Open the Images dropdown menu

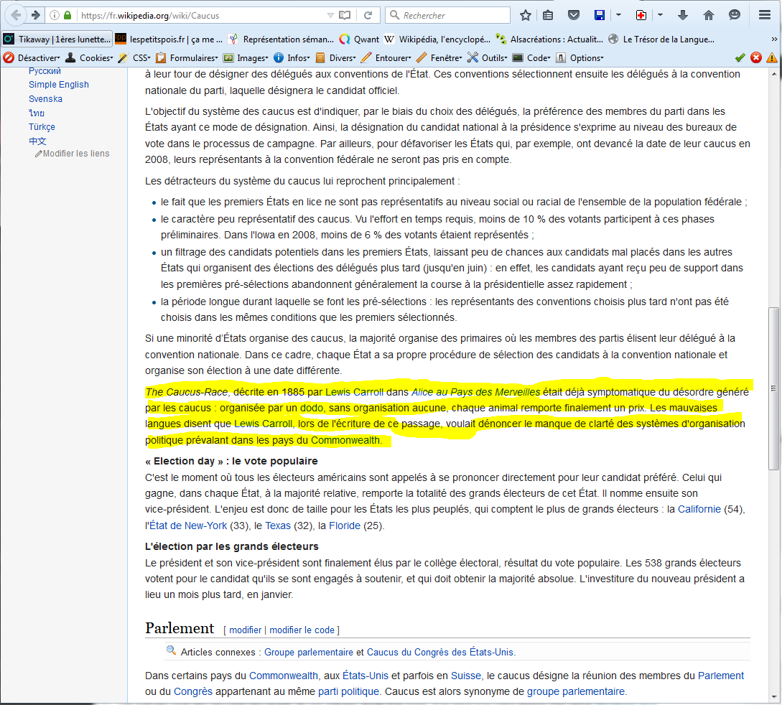[x=246, y=57]
